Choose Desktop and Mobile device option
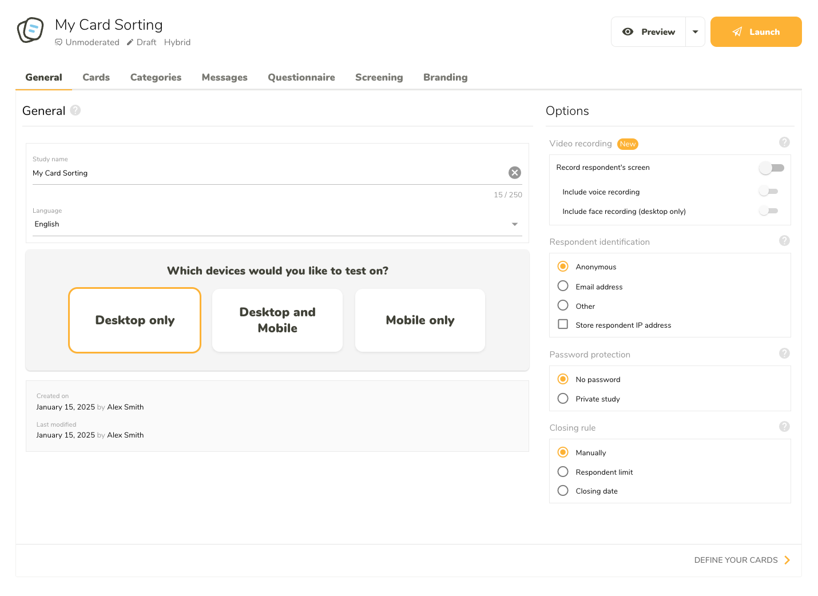 tap(277, 320)
